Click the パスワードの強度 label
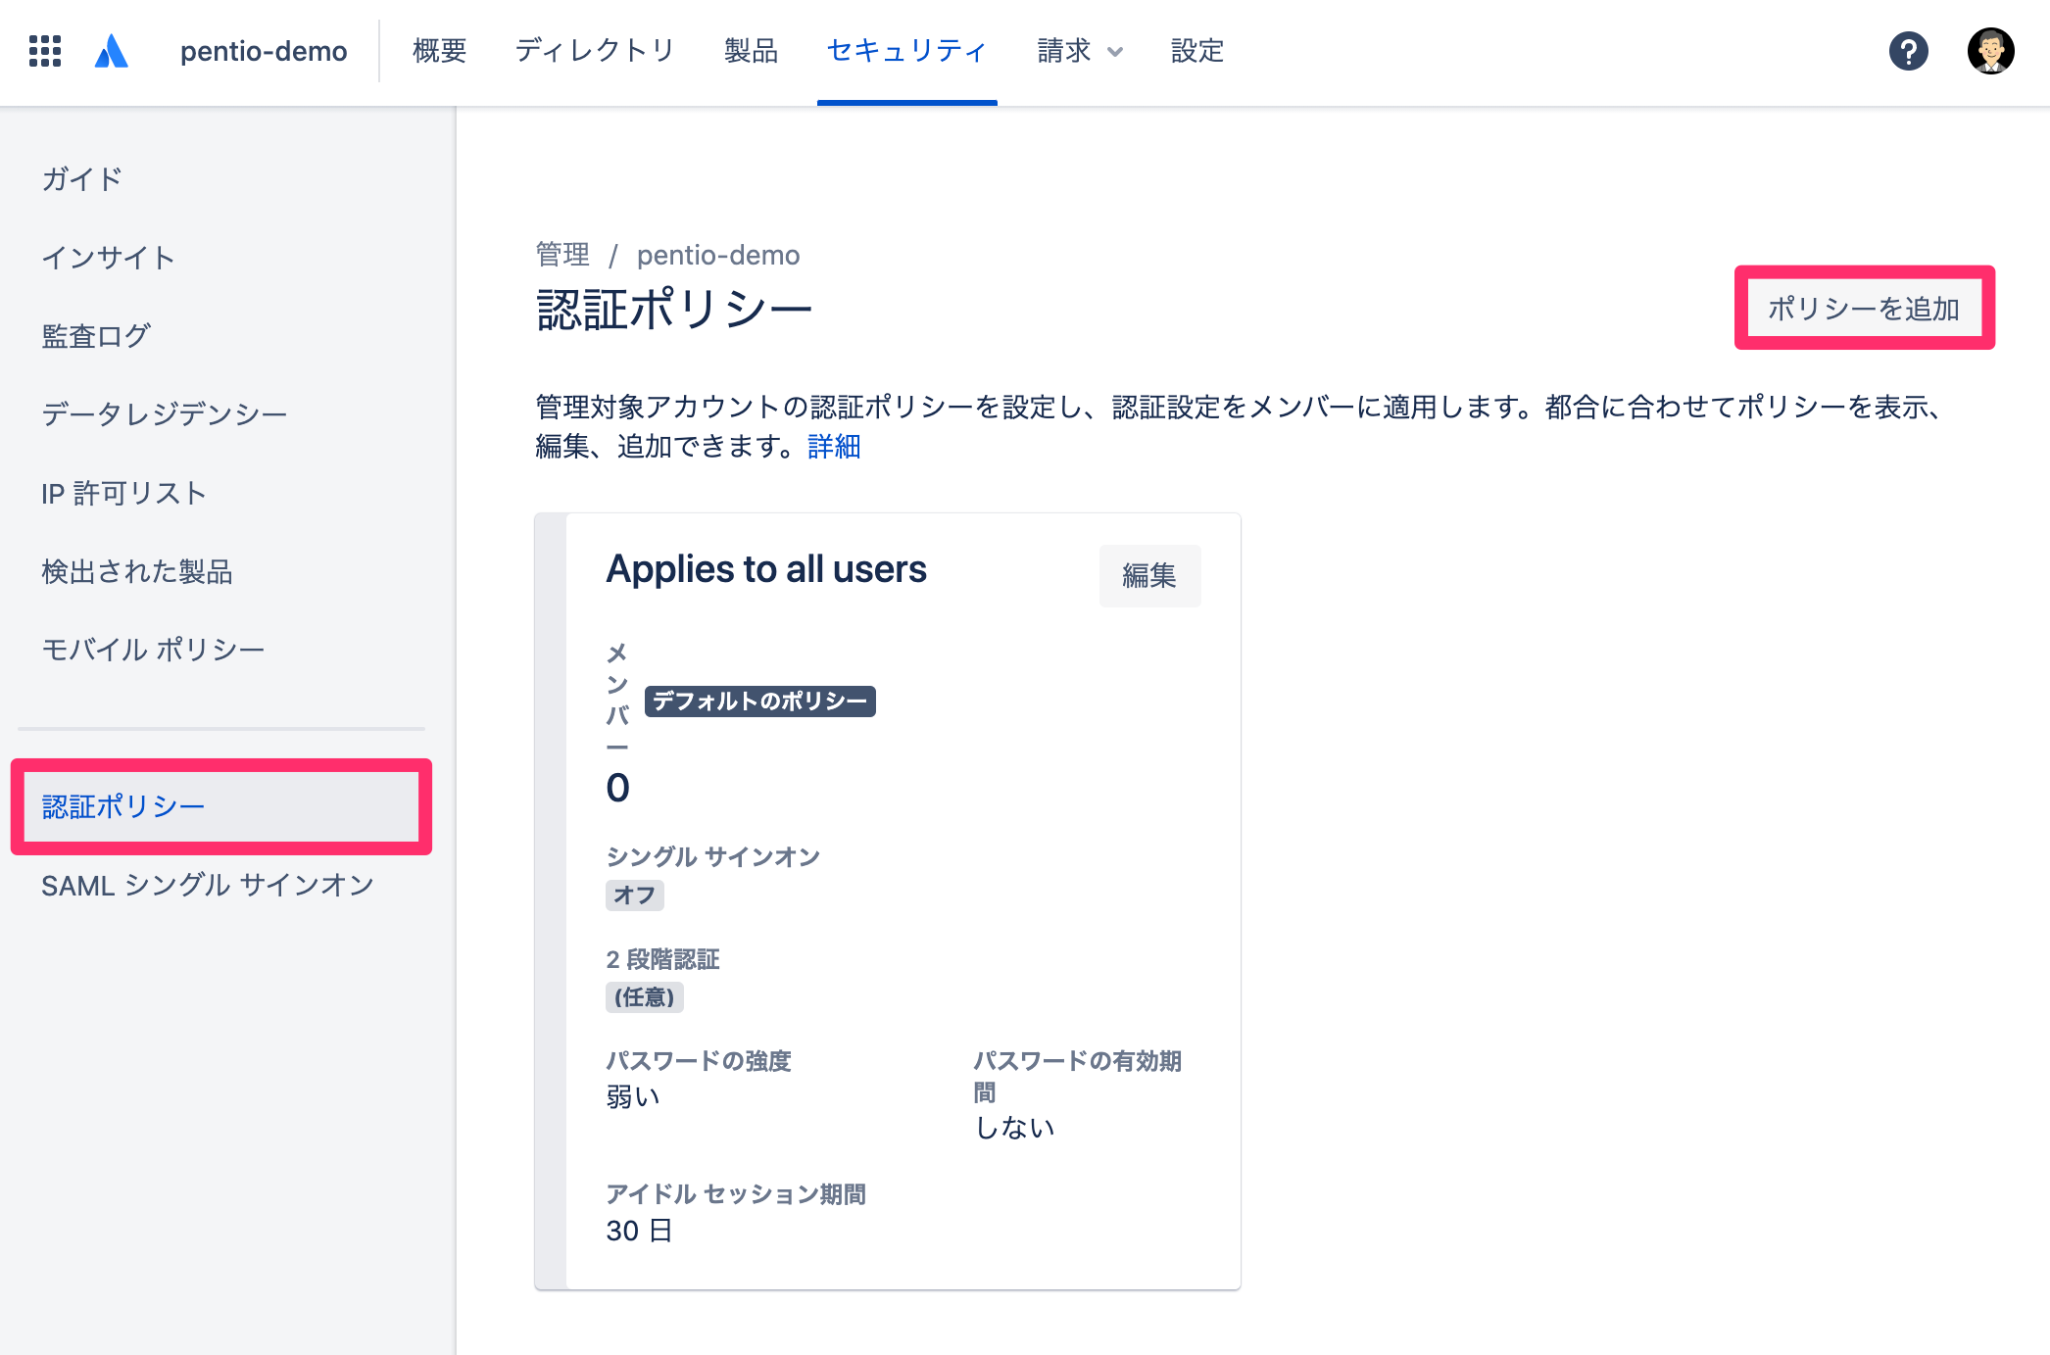Image resolution: width=2050 pixels, height=1355 pixels. point(699,1061)
